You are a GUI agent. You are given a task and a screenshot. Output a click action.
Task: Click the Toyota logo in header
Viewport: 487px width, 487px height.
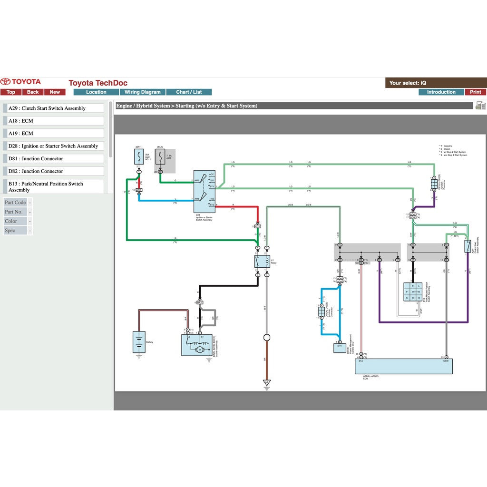[21, 82]
